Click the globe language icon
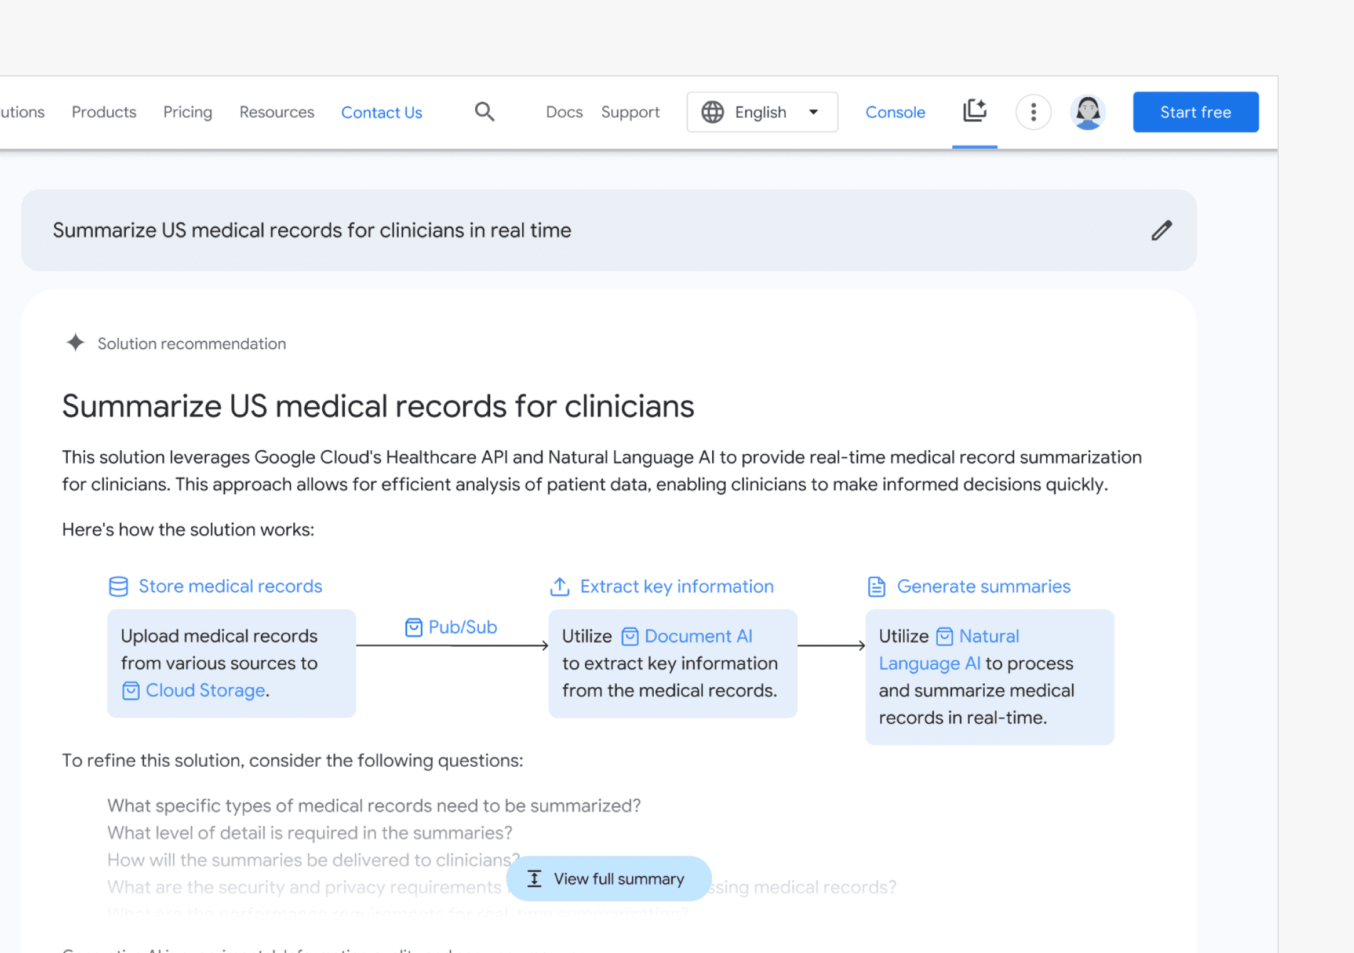 click(x=712, y=112)
